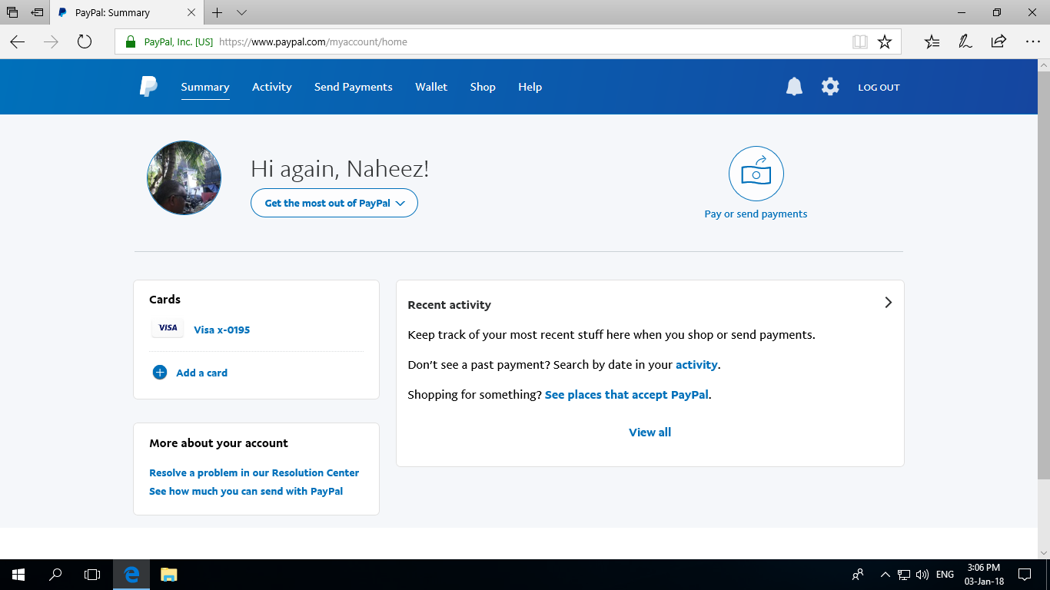Open the Hub favorites list icon
Viewport: 1050px width, 590px height.
pyautogui.click(x=932, y=41)
